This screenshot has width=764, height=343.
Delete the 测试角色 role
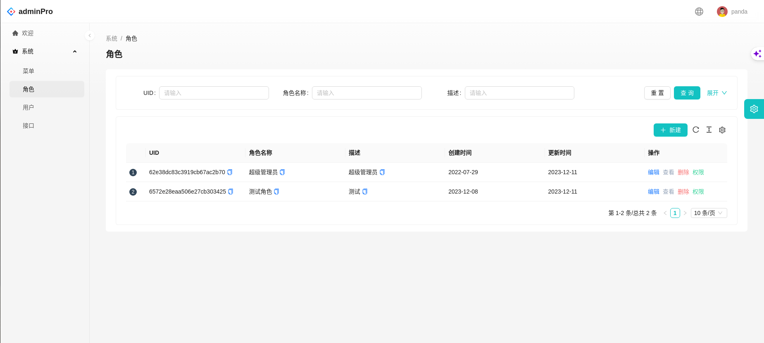click(683, 192)
